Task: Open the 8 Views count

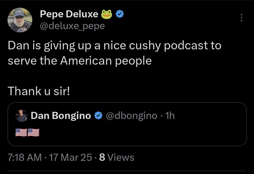Action: click(117, 157)
